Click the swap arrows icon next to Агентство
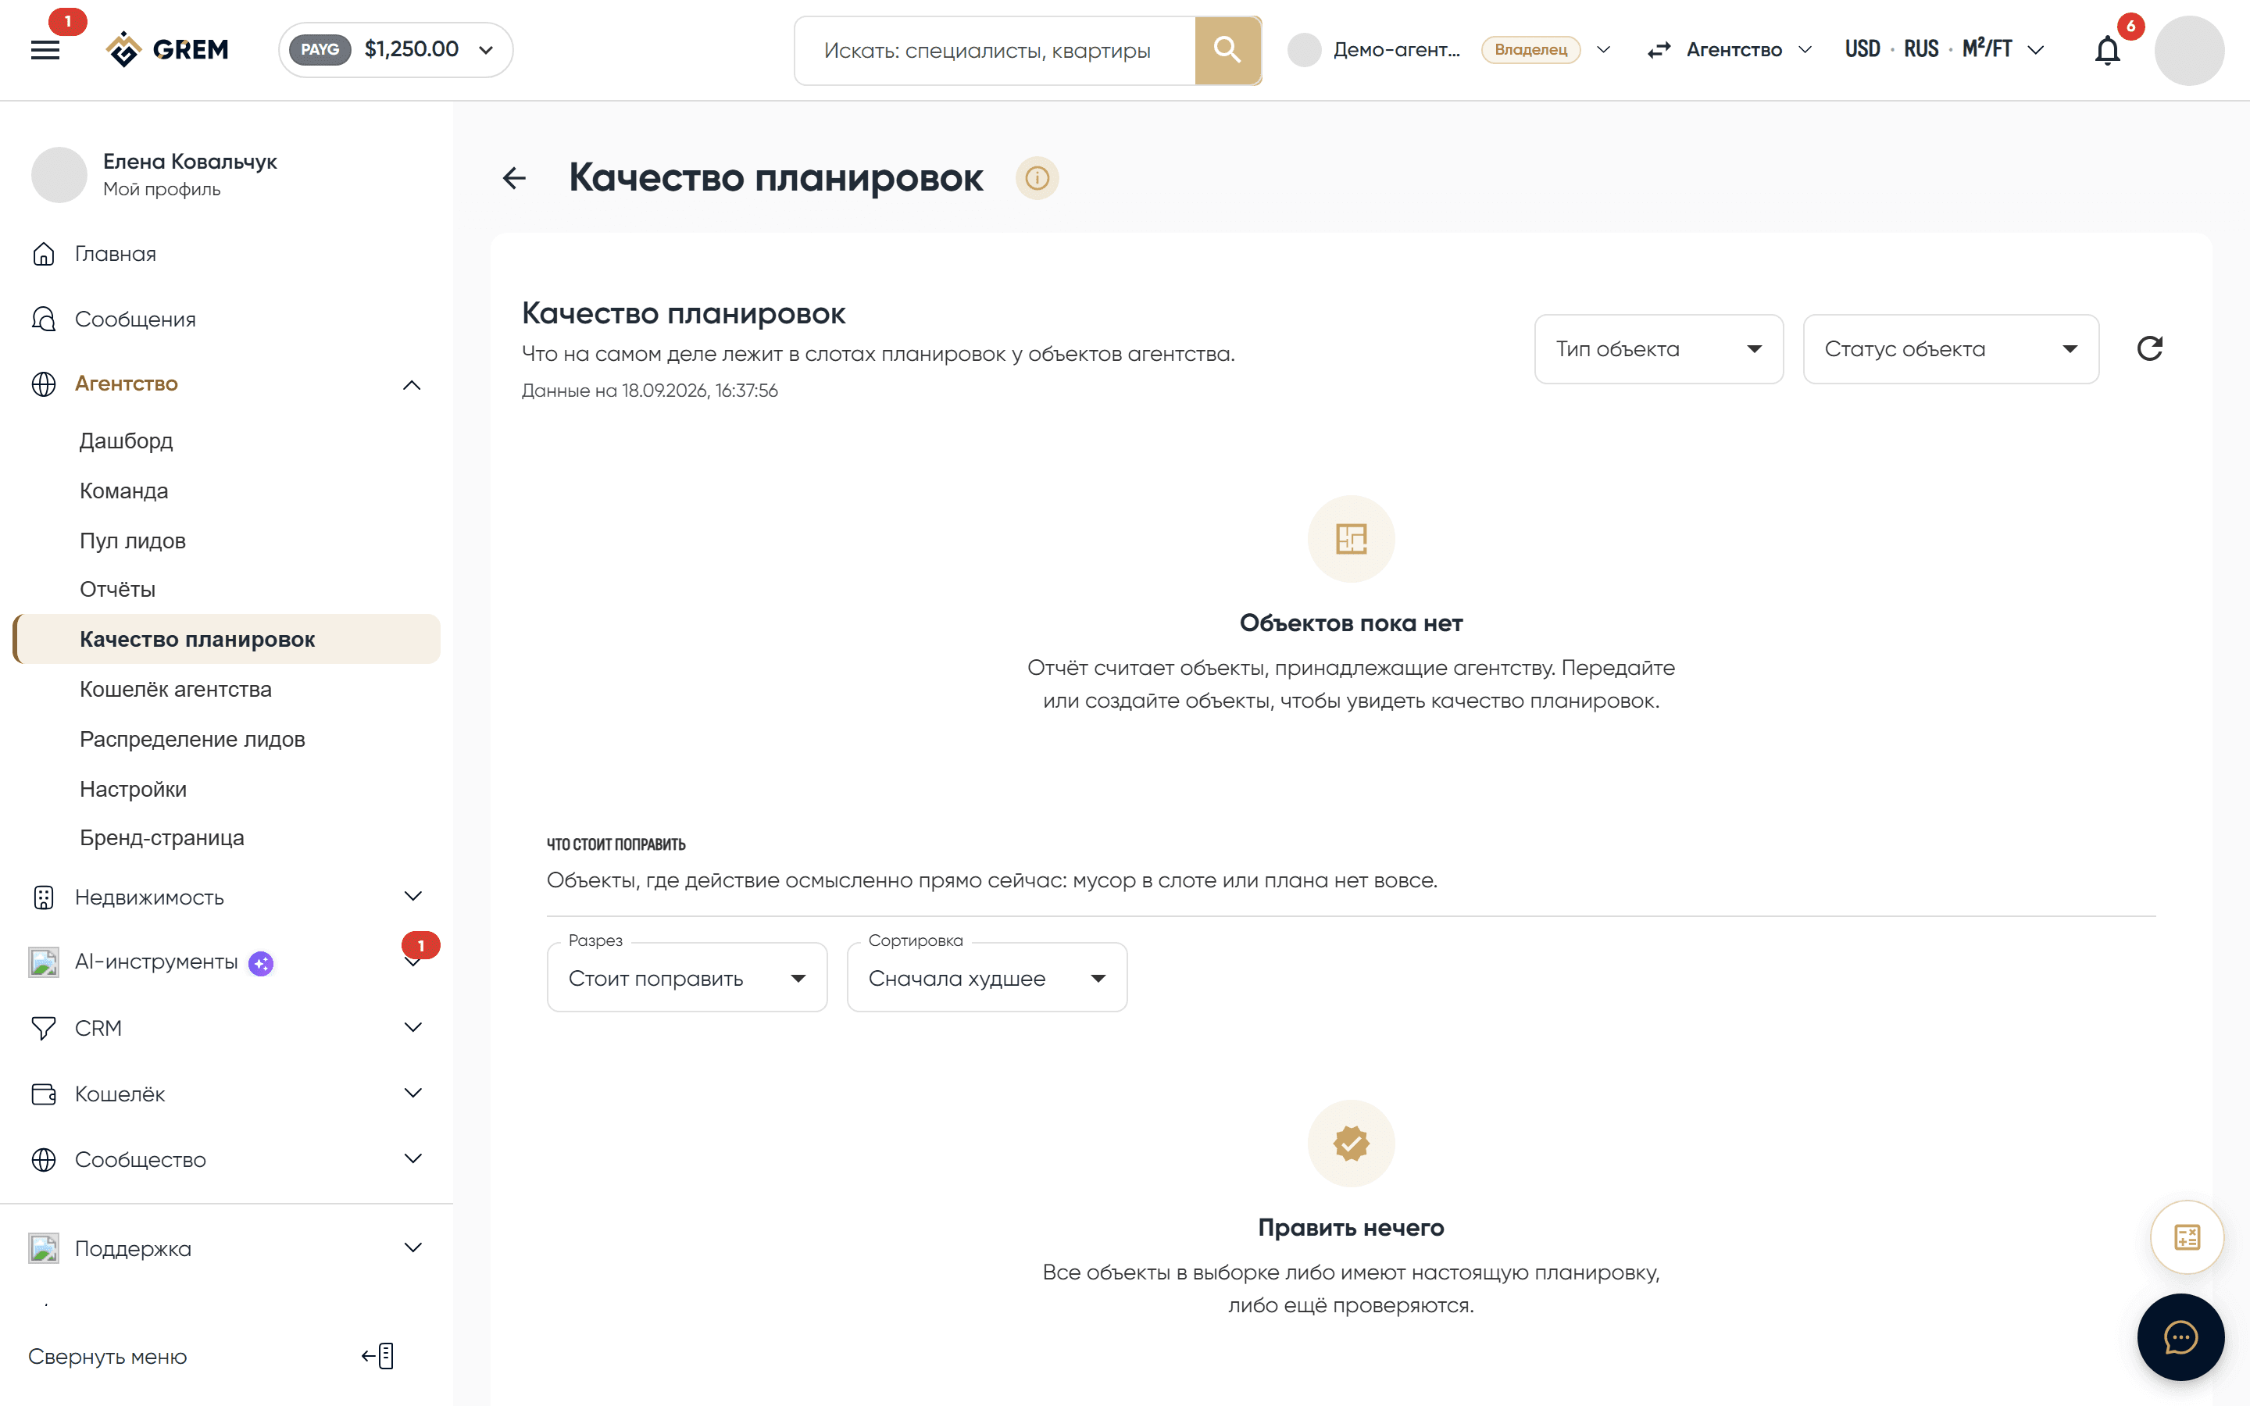This screenshot has width=2250, height=1406. pyautogui.click(x=1659, y=49)
